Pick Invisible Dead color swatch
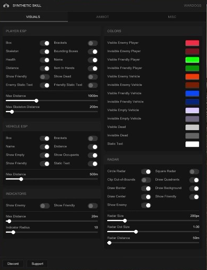This screenshot has height=270, width=207. click(x=192, y=136)
